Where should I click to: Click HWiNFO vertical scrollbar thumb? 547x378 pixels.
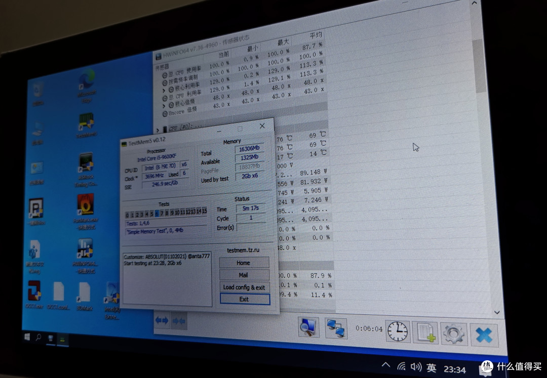480,65
